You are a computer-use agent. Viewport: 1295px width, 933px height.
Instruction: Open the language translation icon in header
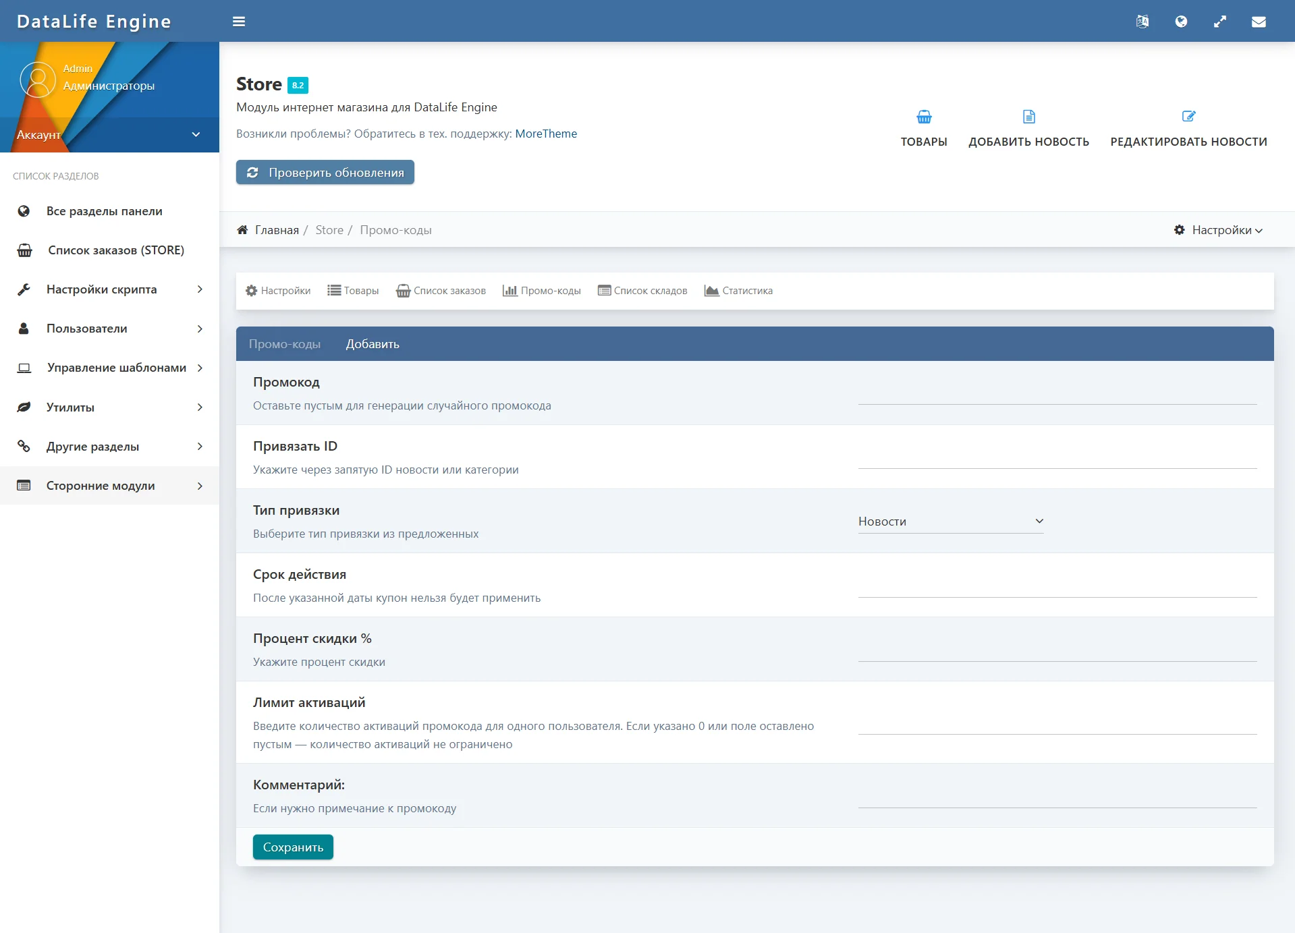1142,22
